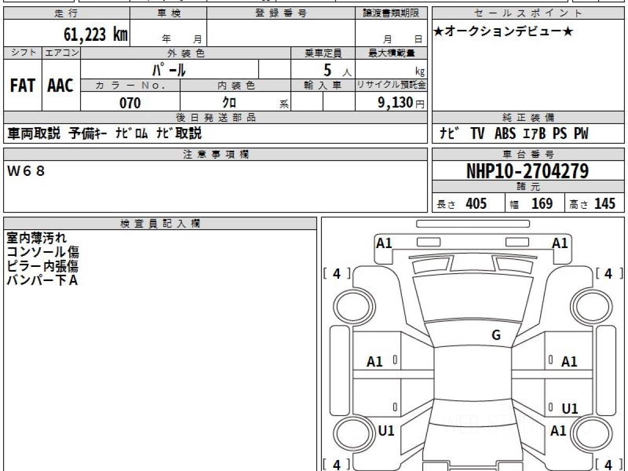Select the ピラー内張傷 inspector note
This screenshot has width=628, height=471.
[43, 266]
